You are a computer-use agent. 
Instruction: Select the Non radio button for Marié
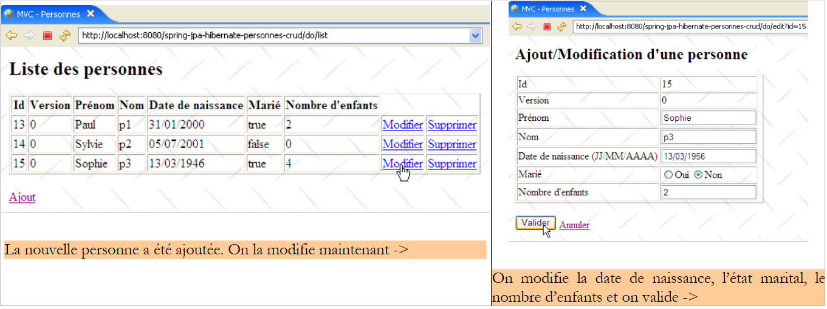click(698, 175)
